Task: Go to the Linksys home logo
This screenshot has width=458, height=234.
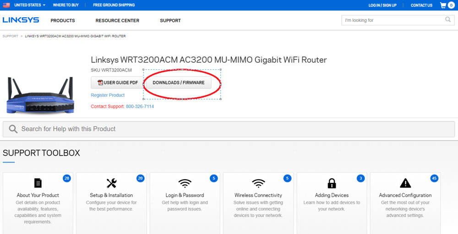Action: (x=21, y=20)
